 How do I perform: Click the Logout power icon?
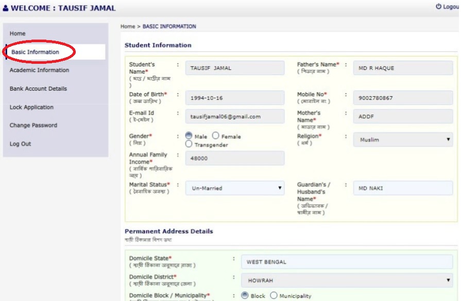point(438,6)
